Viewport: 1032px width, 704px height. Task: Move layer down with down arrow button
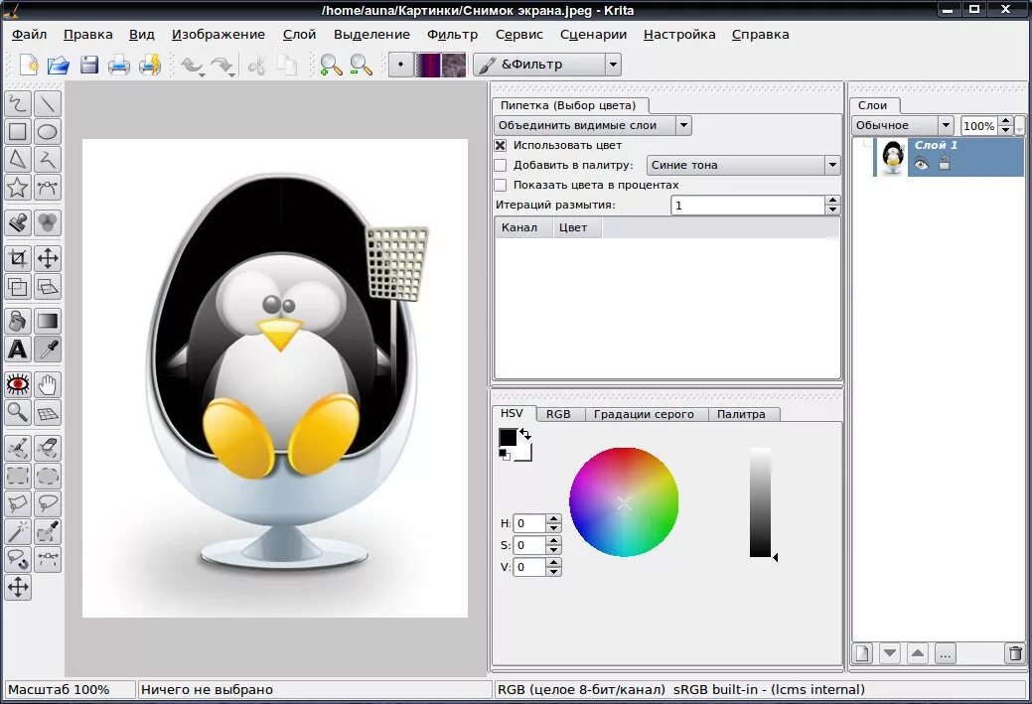point(890,653)
